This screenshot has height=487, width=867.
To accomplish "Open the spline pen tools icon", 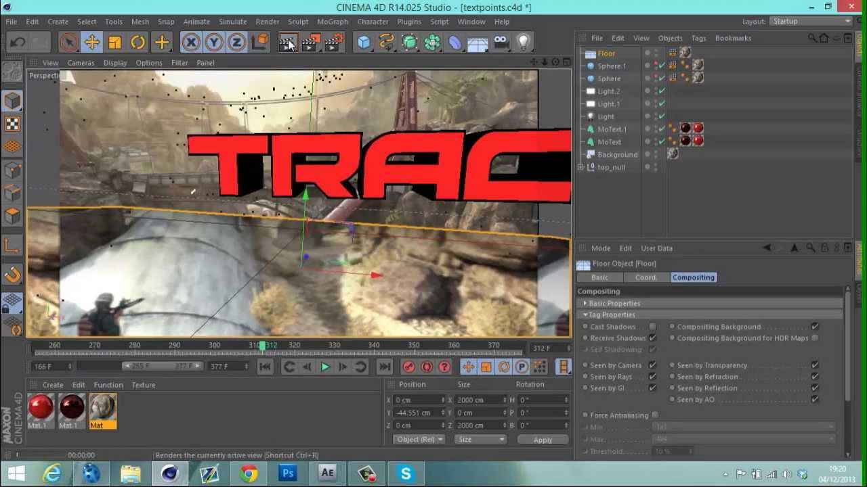I will pos(387,43).
